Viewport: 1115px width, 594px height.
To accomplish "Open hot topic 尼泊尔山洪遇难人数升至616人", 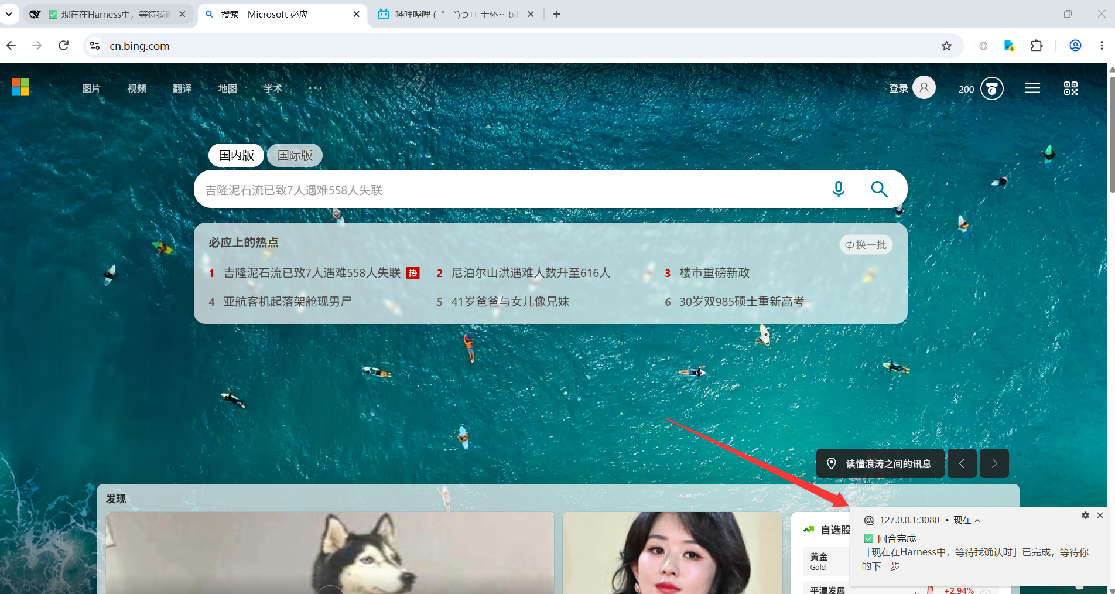I will coord(531,273).
